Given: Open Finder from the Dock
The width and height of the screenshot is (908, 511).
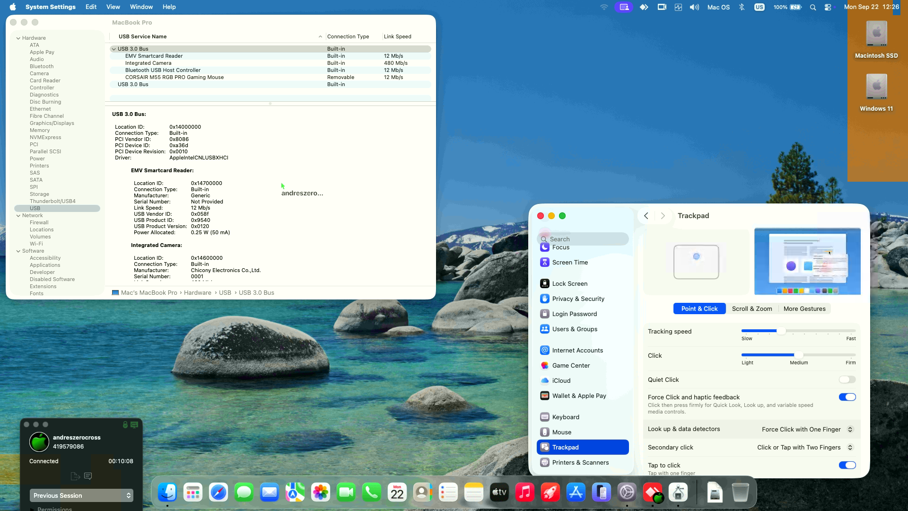Looking at the screenshot, I should point(167,493).
